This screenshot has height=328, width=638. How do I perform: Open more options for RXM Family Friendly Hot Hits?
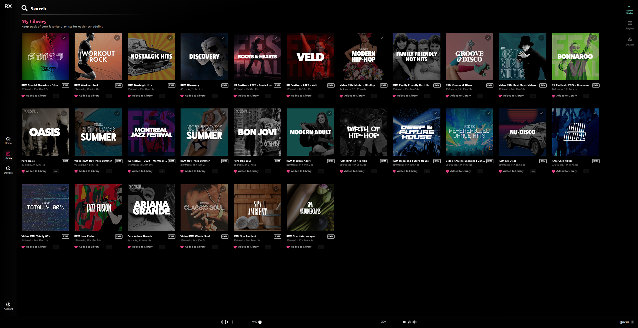tap(427, 96)
